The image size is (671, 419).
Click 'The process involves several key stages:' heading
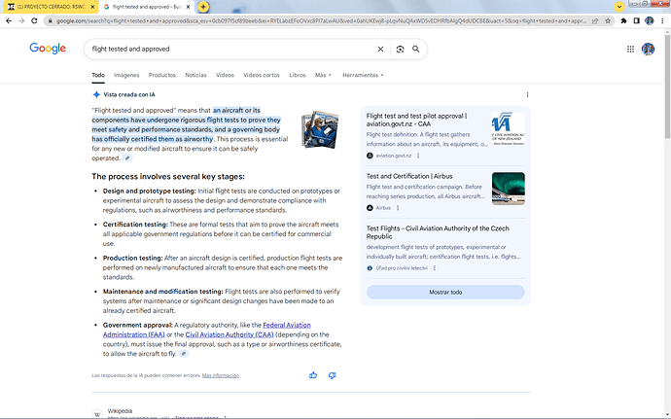tap(168, 176)
